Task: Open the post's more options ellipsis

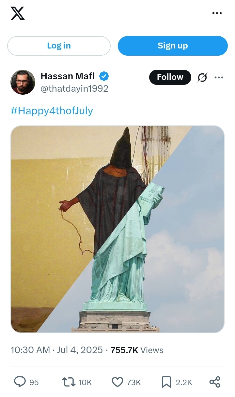Action: click(x=219, y=78)
